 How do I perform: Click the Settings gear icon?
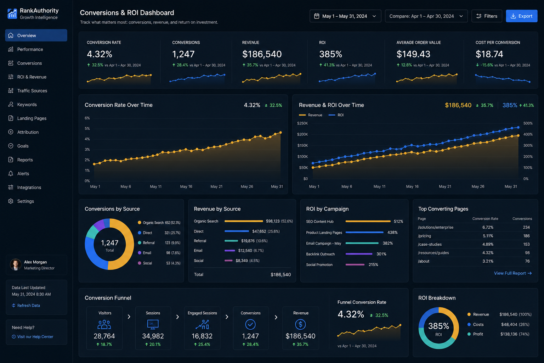point(11,201)
